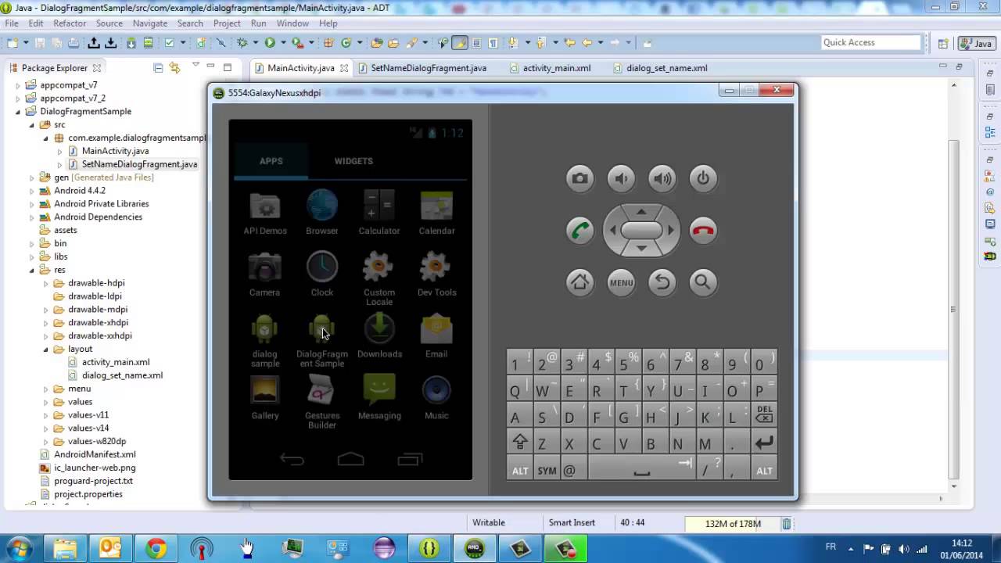This screenshot has width=1001, height=563.
Task: Collapse the layout folder
Action: coord(46,349)
